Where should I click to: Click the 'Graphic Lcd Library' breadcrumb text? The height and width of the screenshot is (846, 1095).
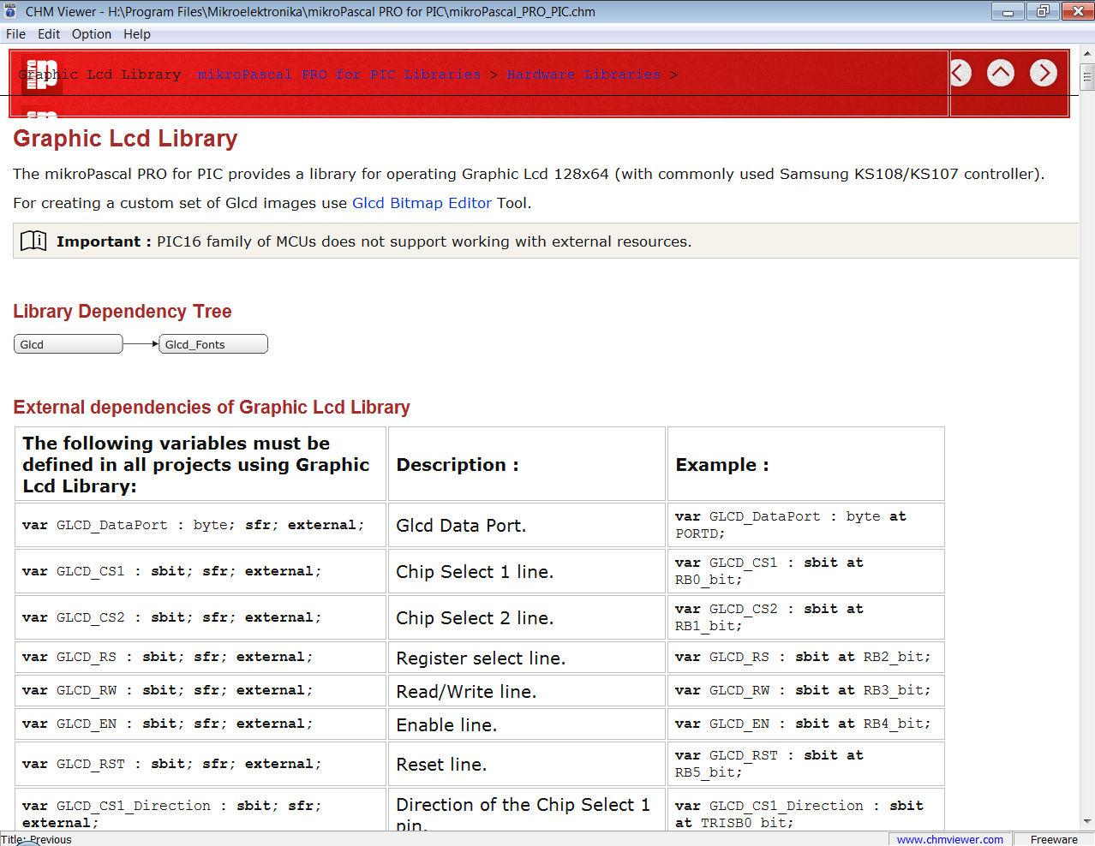(100, 74)
